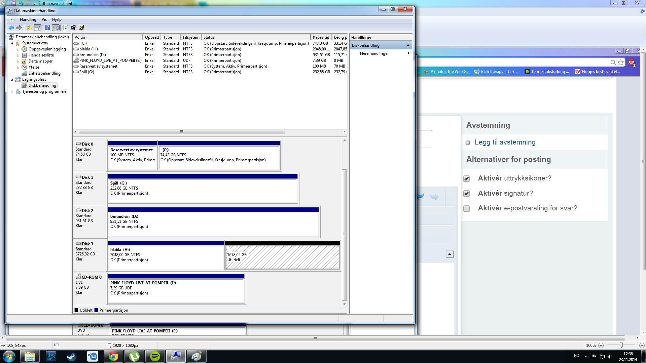
Task: Click the green Refresh icon in toolbar
Action: click(66, 28)
